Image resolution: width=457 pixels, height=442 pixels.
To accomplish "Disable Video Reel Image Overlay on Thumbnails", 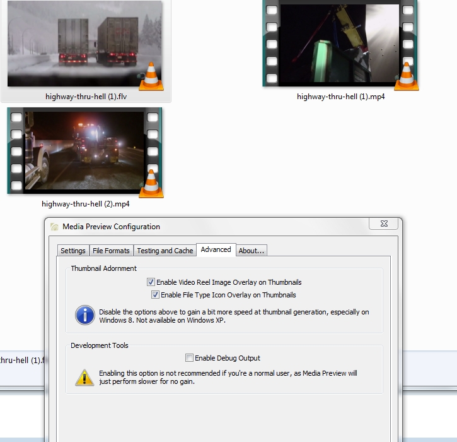I will pos(151,283).
